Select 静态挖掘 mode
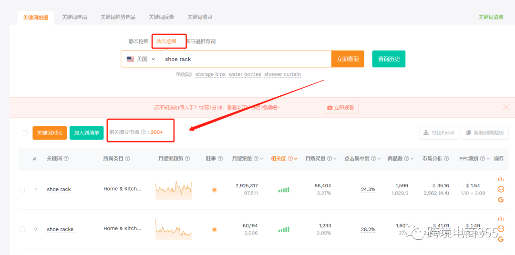515x255 pixels. [x=138, y=41]
